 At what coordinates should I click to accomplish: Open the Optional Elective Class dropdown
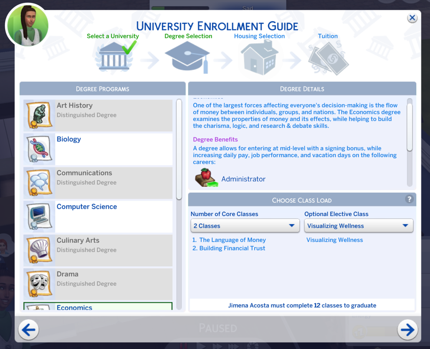[x=359, y=226]
